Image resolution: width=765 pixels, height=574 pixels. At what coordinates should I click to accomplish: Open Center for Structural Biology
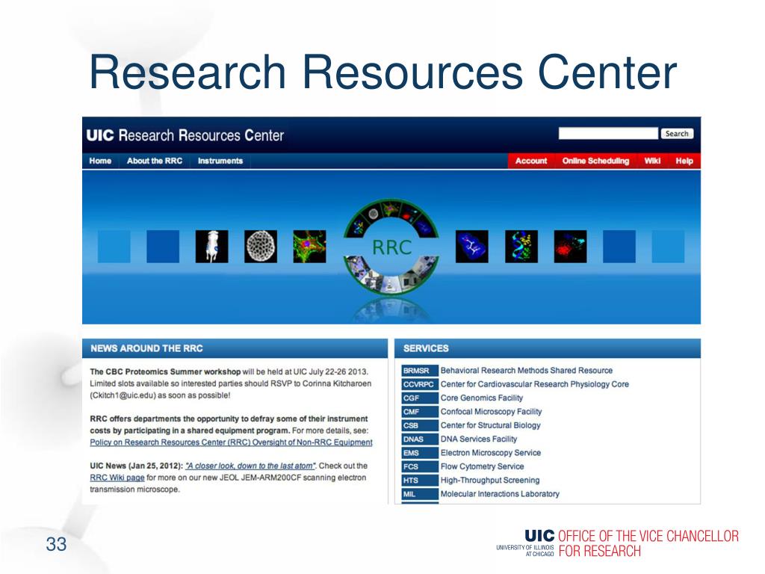[x=490, y=425]
